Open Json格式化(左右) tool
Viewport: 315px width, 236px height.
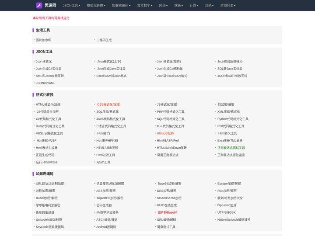pos(169,62)
